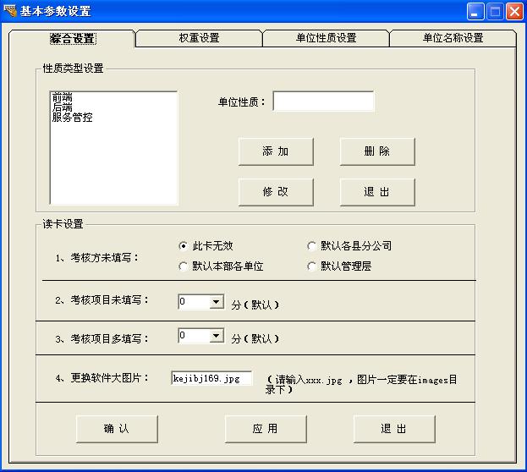This screenshot has width=527, height=472.
Task: Open the 权重设置 tab
Action: tap(199, 38)
